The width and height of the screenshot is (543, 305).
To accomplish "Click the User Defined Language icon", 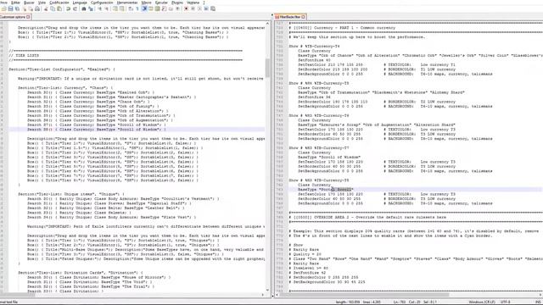I will point(151,8).
